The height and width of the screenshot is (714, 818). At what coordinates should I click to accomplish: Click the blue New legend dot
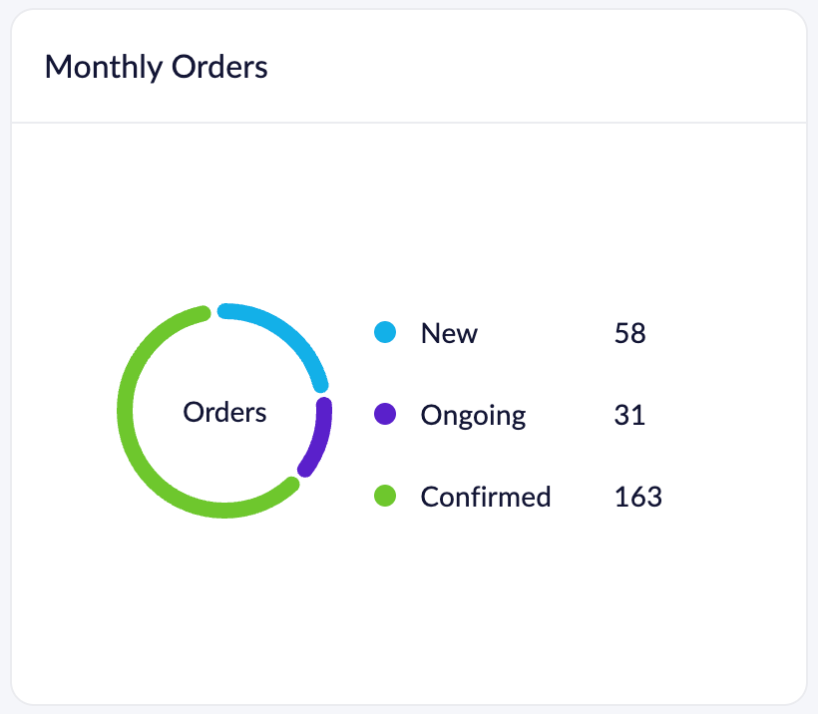point(385,333)
